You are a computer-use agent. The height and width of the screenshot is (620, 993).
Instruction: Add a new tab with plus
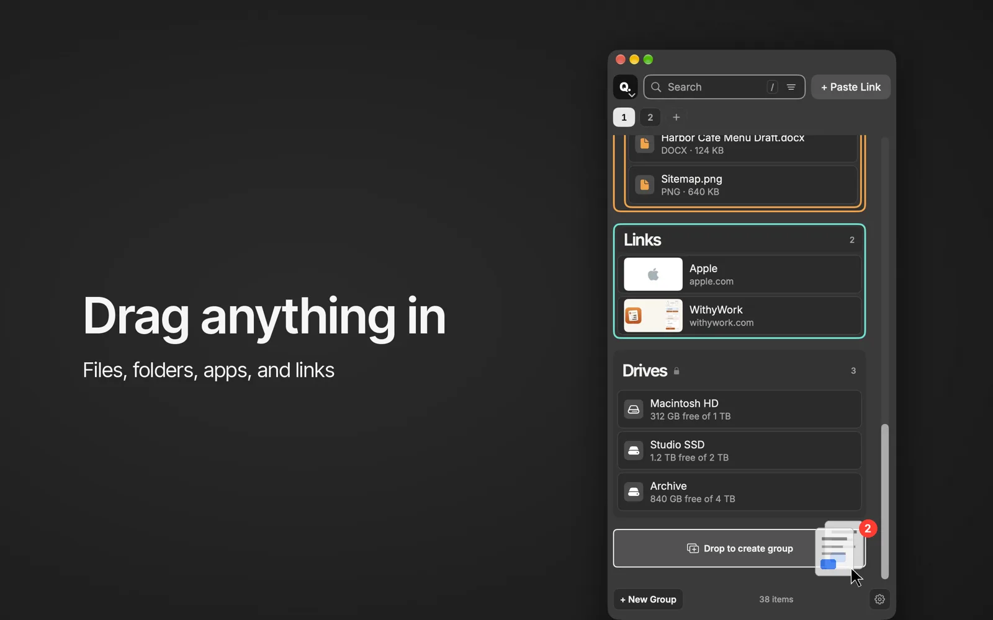(676, 117)
